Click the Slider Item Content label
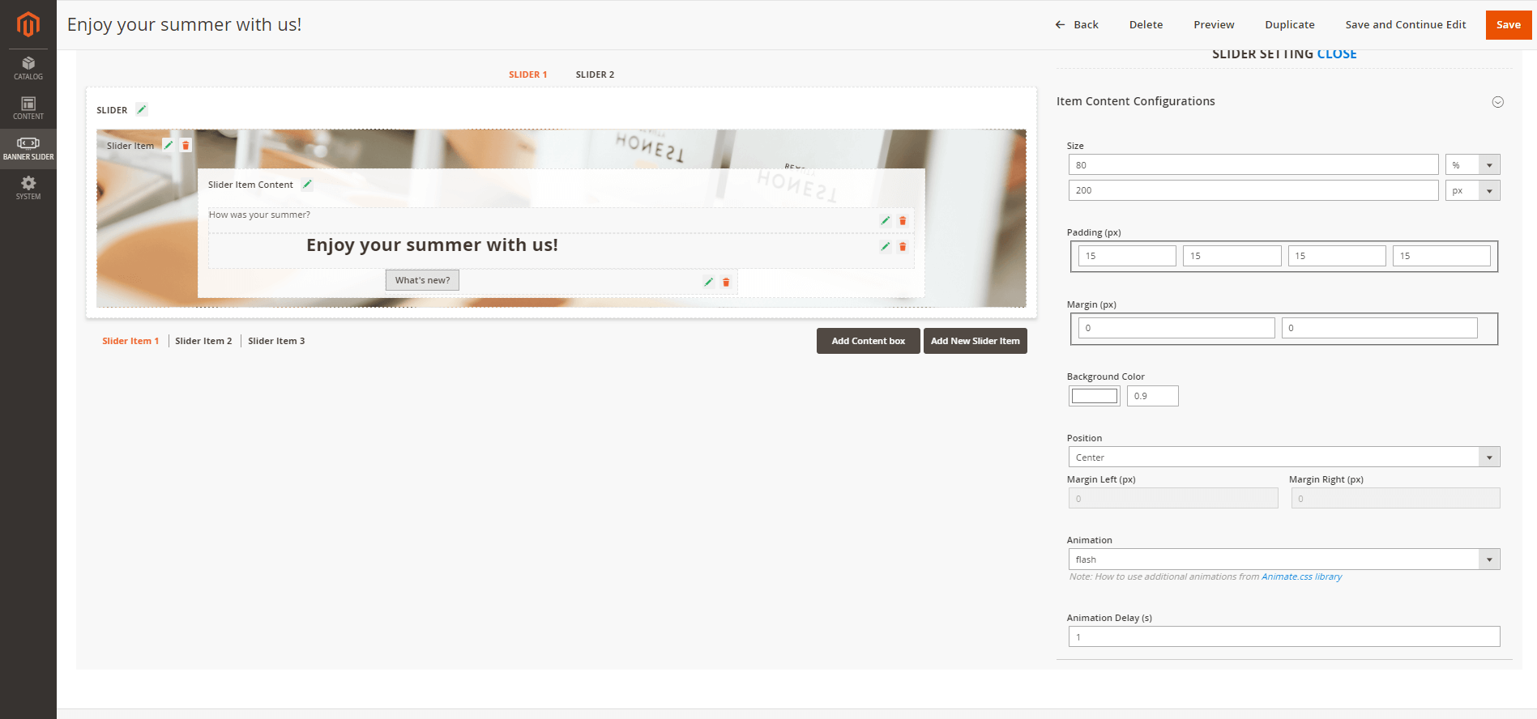This screenshot has width=1537, height=719. click(250, 185)
